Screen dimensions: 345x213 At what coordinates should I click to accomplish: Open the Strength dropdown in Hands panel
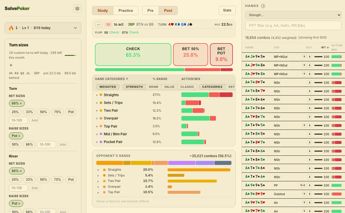point(293,15)
